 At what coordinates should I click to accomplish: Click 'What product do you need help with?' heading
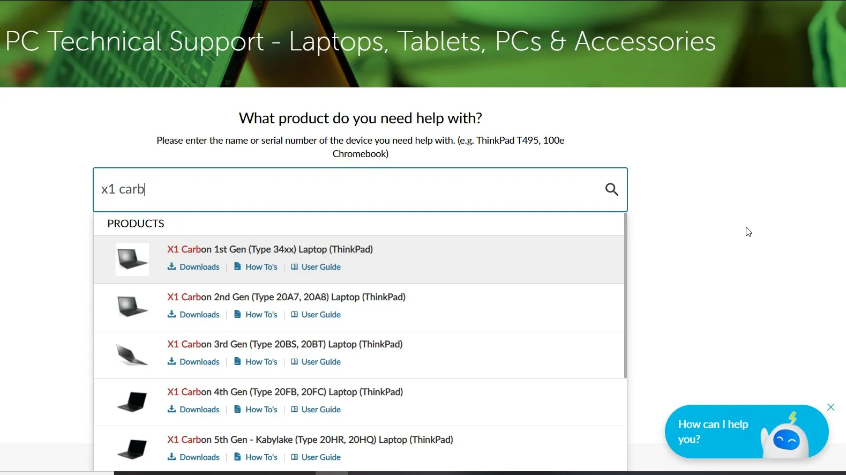[361, 118]
